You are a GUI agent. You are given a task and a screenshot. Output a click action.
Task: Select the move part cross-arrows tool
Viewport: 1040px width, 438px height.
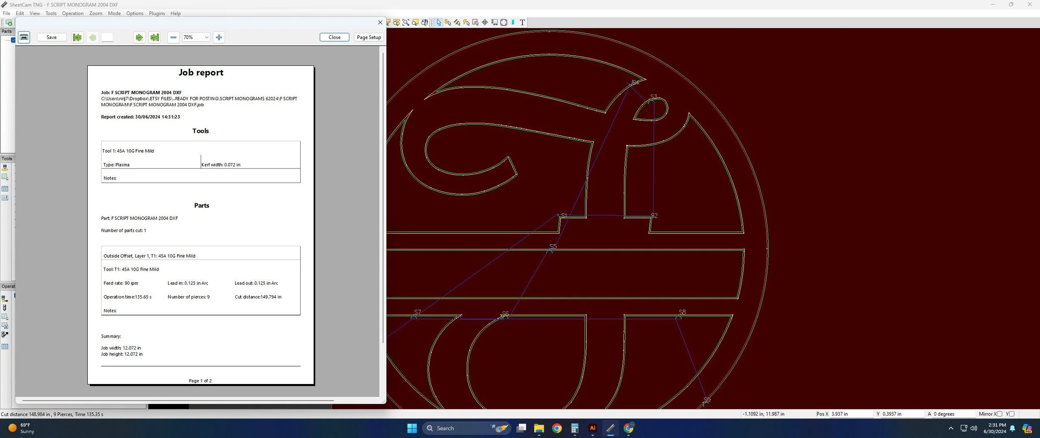485,22
